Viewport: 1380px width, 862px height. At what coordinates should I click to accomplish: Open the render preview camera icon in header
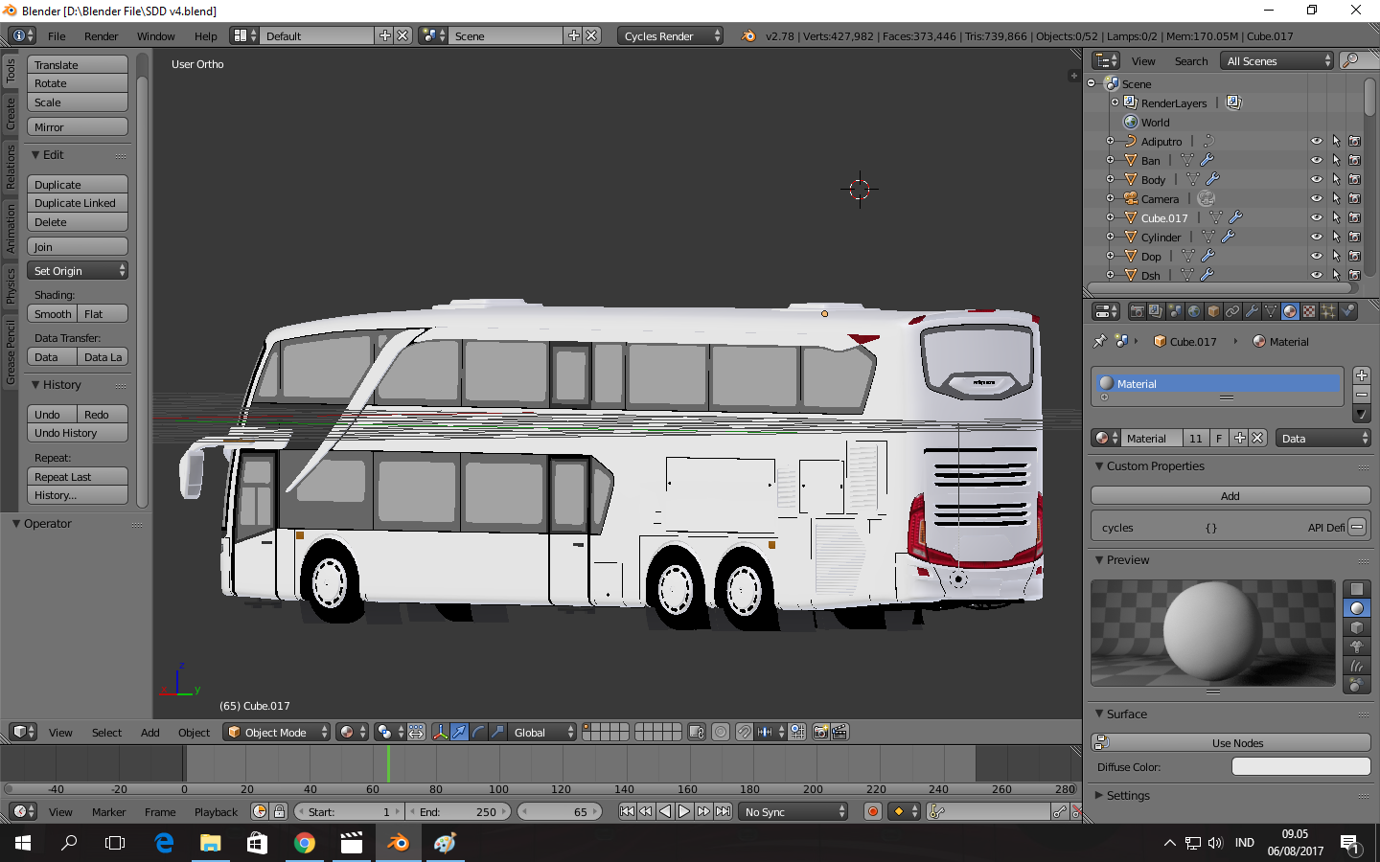822,733
